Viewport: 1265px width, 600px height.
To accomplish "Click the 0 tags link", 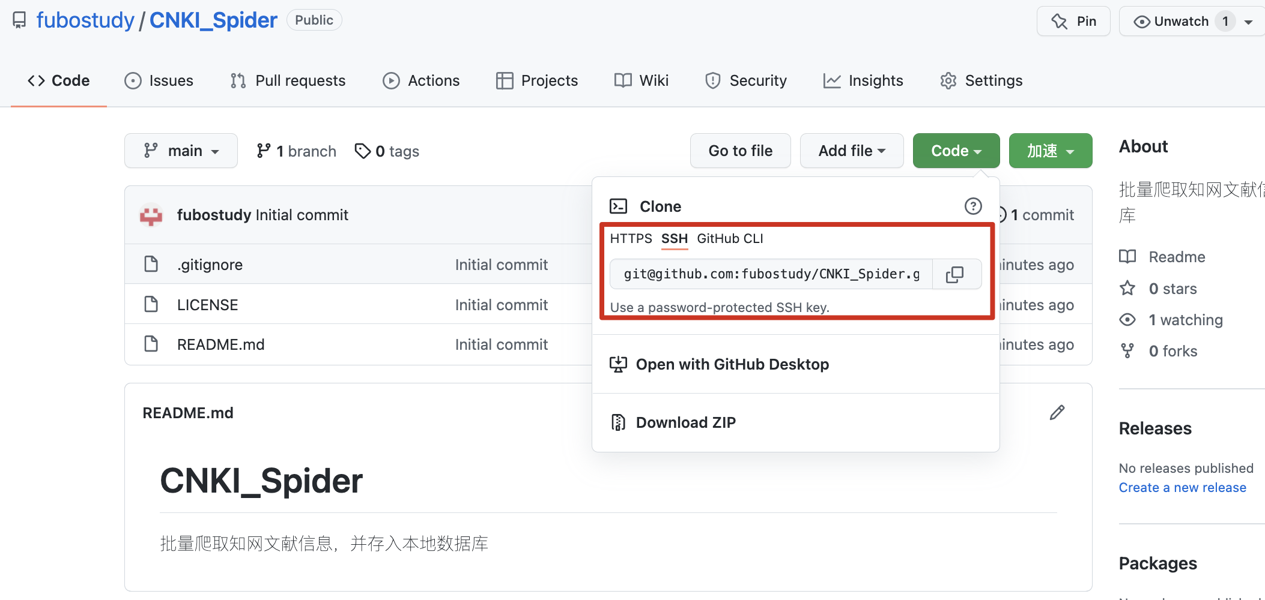I will click(x=387, y=151).
